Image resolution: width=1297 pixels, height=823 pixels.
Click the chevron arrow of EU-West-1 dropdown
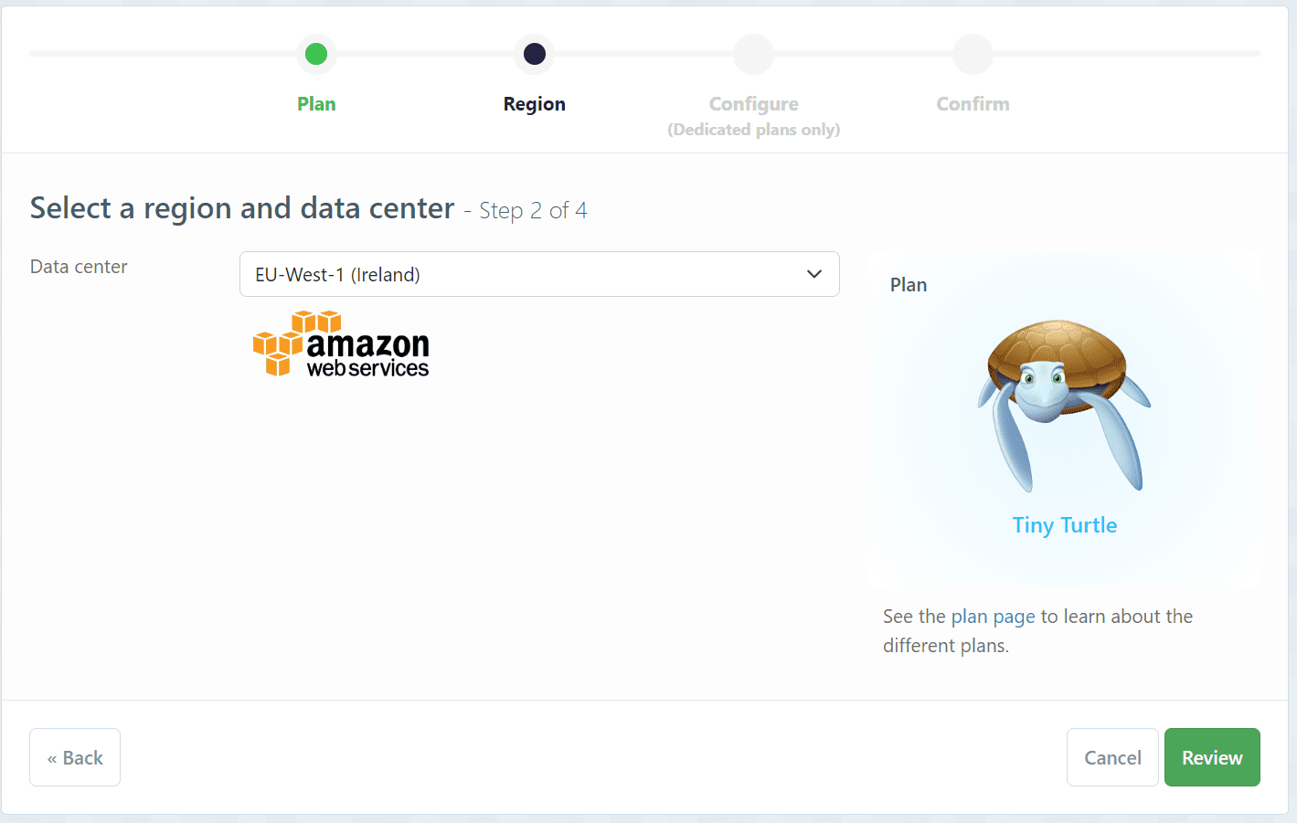coord(814,274)
